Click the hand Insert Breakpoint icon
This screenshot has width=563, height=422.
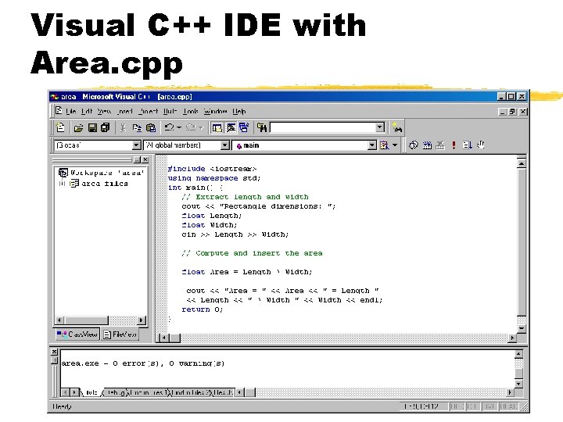coord(481,145)
